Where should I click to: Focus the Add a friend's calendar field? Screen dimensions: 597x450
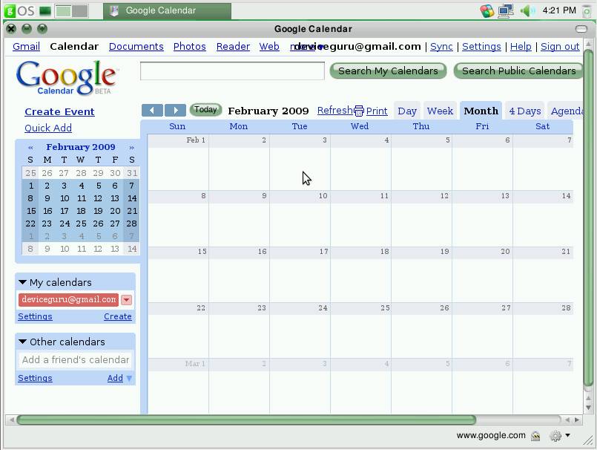[x=75, y=359]
